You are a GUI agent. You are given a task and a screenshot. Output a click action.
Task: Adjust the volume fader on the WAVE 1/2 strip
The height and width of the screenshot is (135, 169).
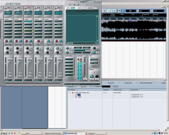(6, 63)
